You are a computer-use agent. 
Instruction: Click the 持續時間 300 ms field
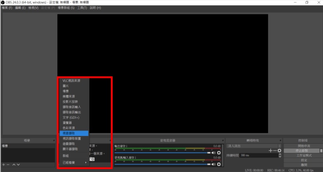click(258, 155)
